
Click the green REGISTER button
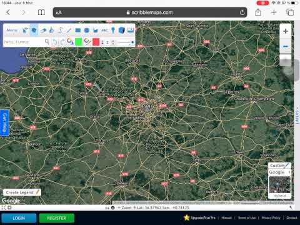57,218
